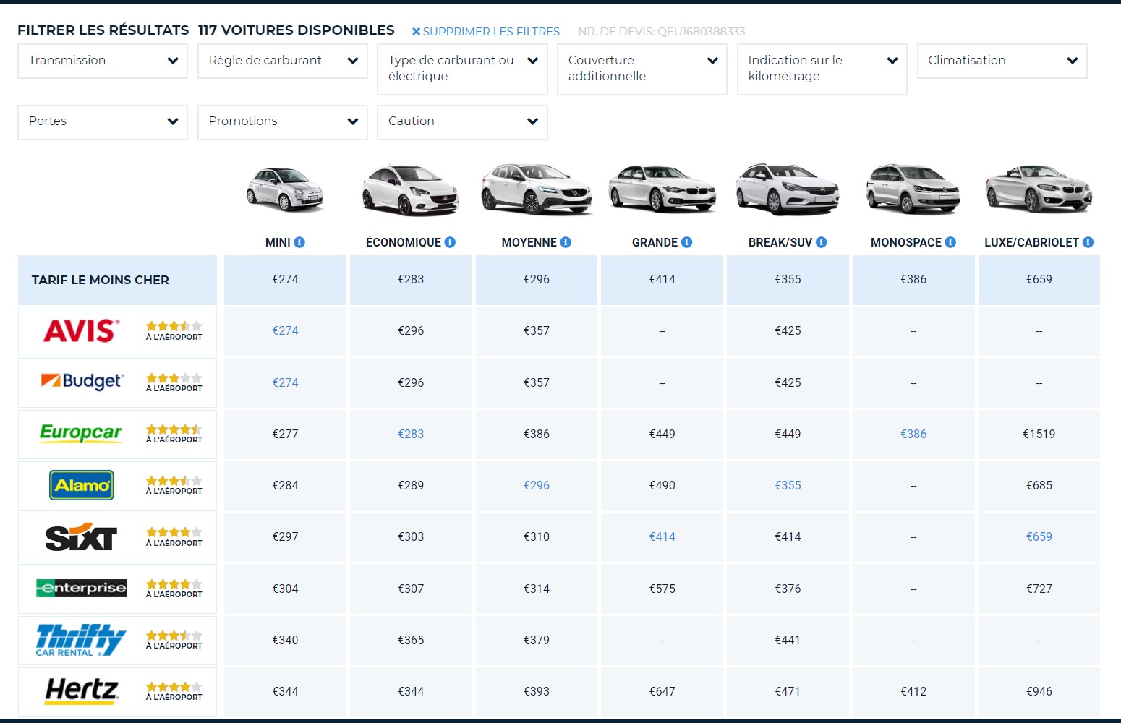Click Alamo Moyenne price €296
The image size is (1121, 723).
point(537,485)
